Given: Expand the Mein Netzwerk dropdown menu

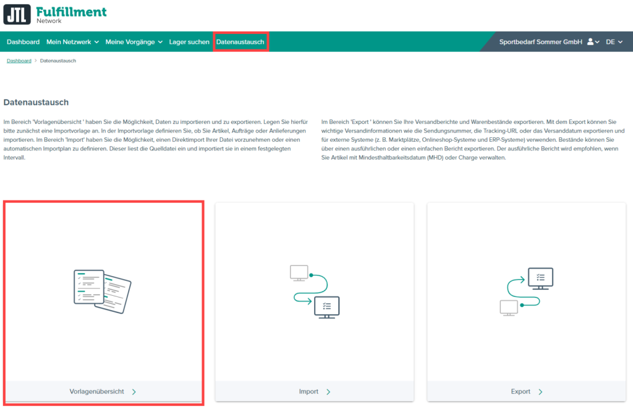Looking at the screenshot, I should 73,42.
